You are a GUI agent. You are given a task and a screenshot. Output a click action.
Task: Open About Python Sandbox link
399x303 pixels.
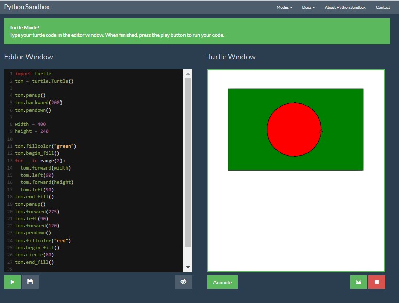(x=345, y=7)
